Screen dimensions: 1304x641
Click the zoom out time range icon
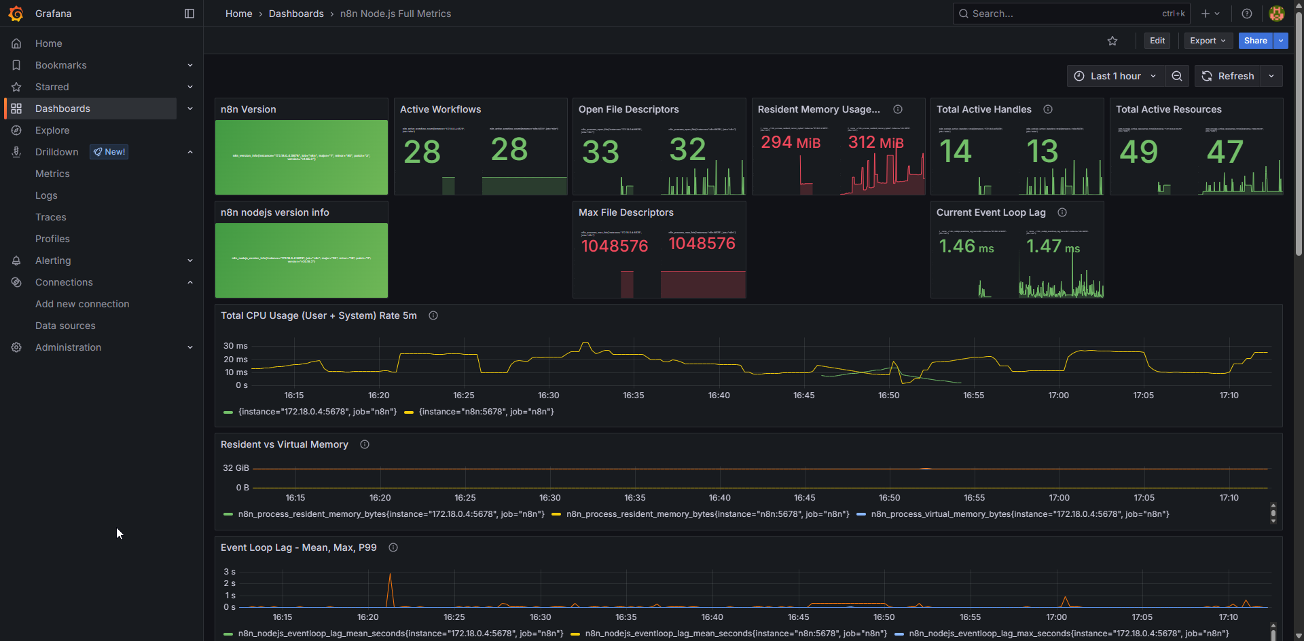1177,76
